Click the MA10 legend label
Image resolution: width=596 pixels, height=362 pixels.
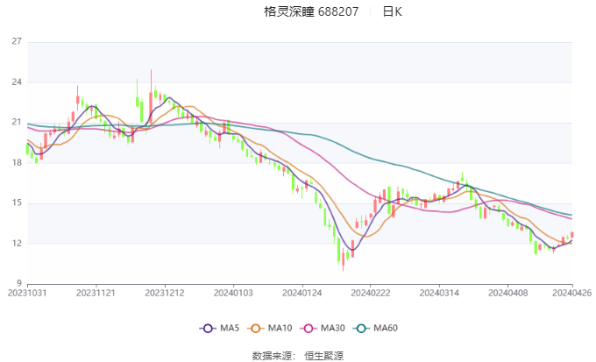(x=280, y=328)
